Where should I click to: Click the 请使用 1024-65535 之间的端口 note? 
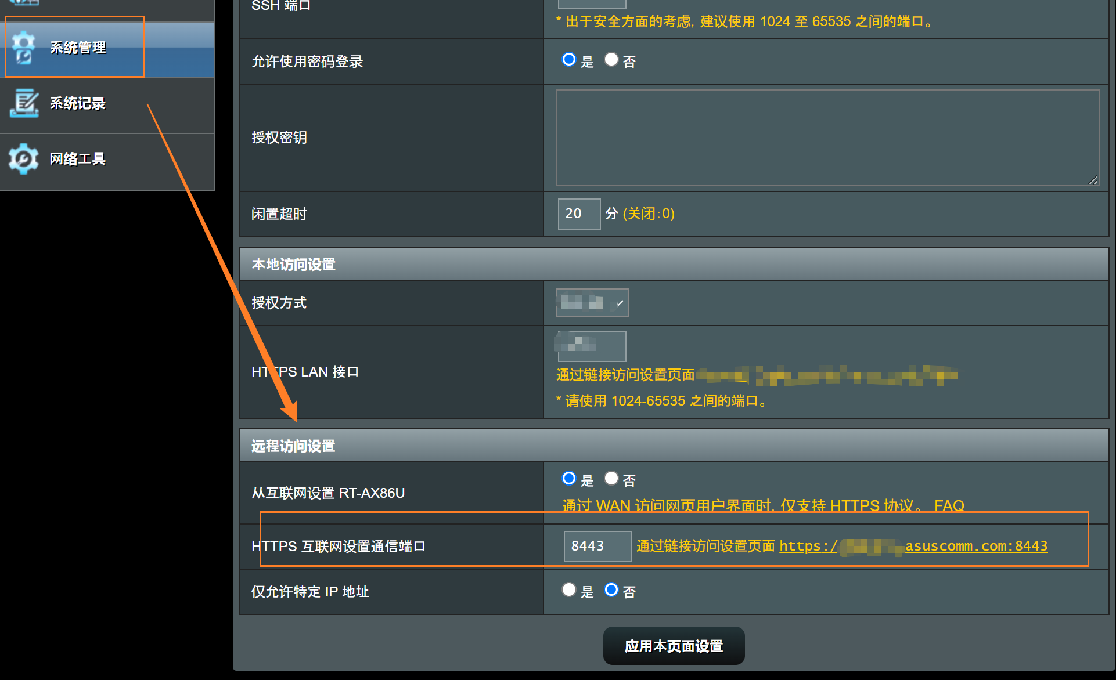(x=662, y=401)
